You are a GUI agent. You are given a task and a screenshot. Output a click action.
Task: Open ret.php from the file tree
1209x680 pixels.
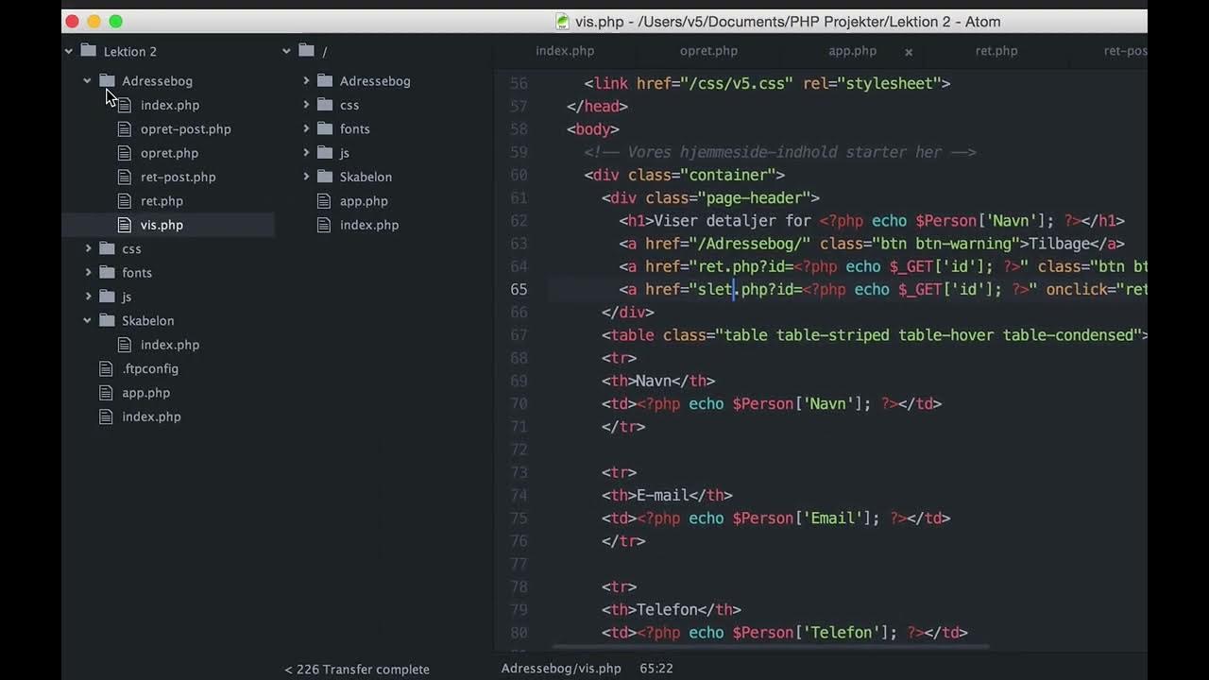[x=162, y=201]
